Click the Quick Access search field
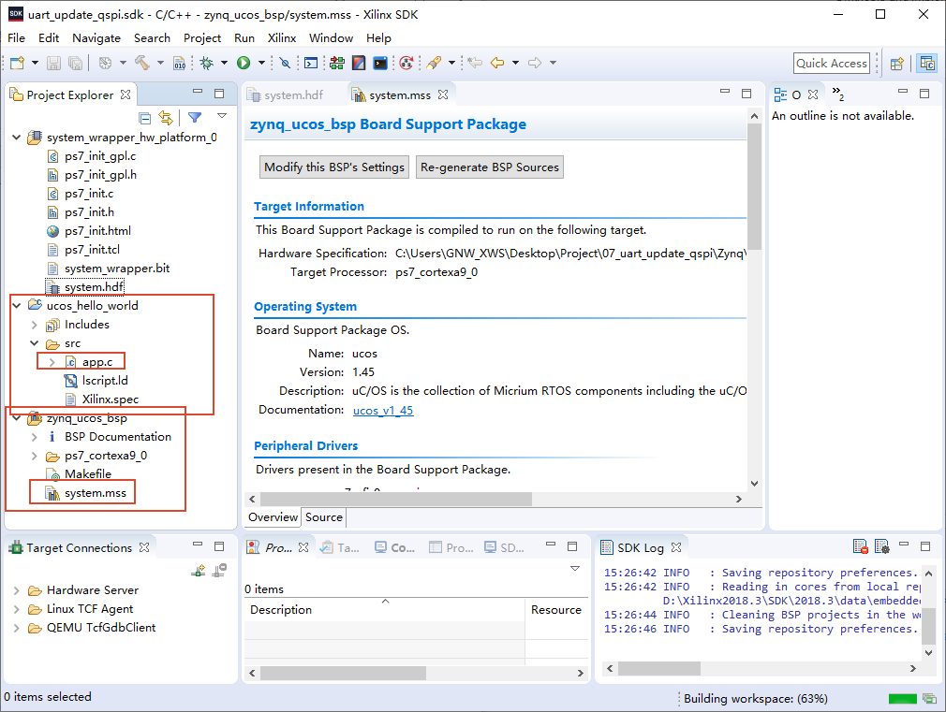The height and width of the screenshot is (712, 946). click(832, 64)
